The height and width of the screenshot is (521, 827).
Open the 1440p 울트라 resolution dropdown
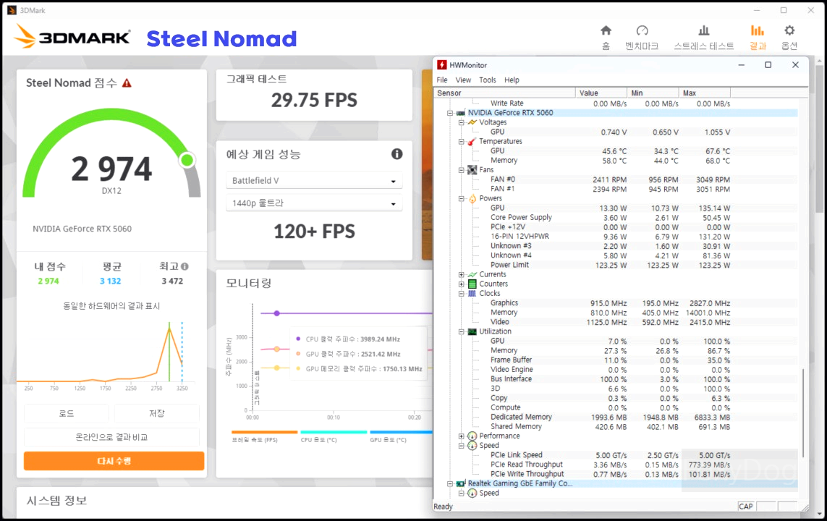click(x=314, y=203)
